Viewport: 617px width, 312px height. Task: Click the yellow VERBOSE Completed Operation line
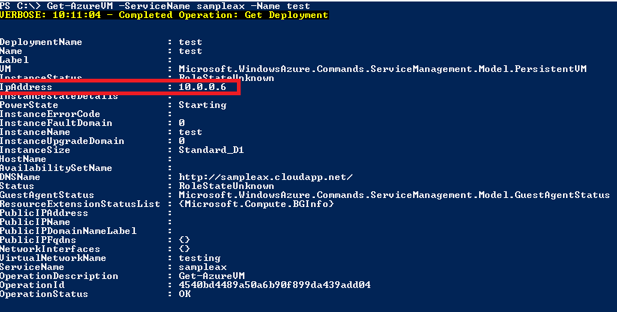tap(164, 15)
